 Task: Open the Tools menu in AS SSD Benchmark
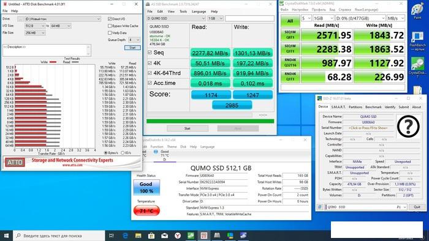coord(183,12)
